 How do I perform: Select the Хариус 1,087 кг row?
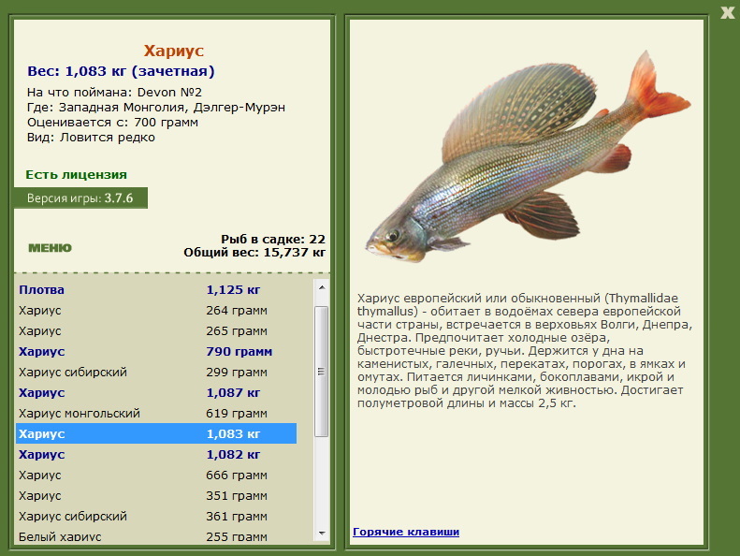156,392
